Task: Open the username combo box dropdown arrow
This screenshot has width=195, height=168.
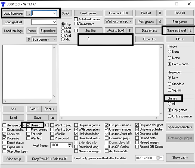Action: 54,13
